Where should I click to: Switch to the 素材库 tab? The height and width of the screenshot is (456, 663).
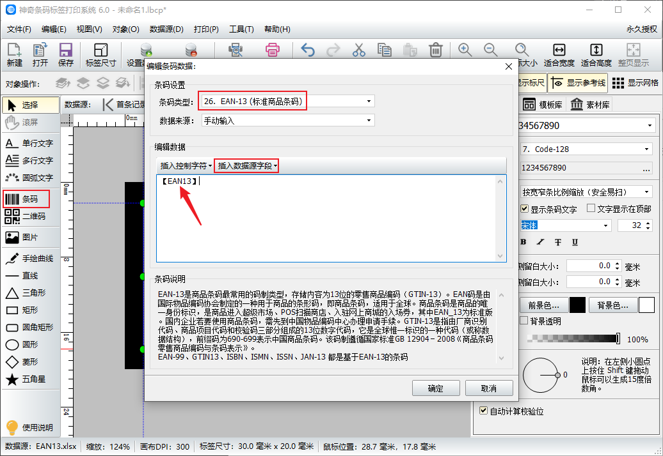pyautogui.click(x=590, y=105)
